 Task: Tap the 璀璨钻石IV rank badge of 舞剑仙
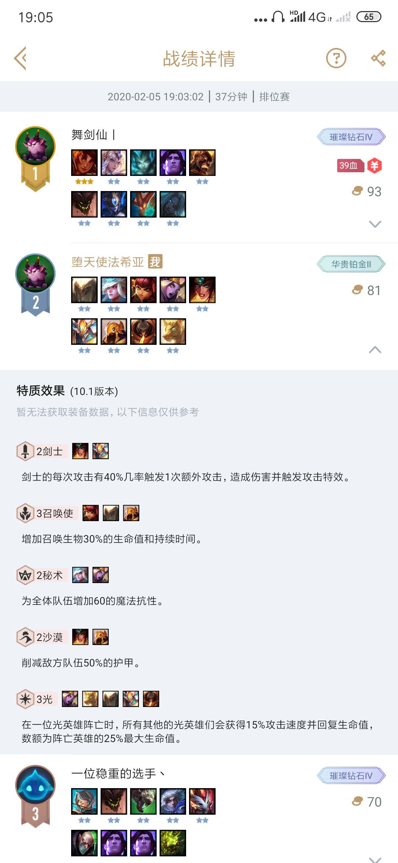click(x=351, y=137)
